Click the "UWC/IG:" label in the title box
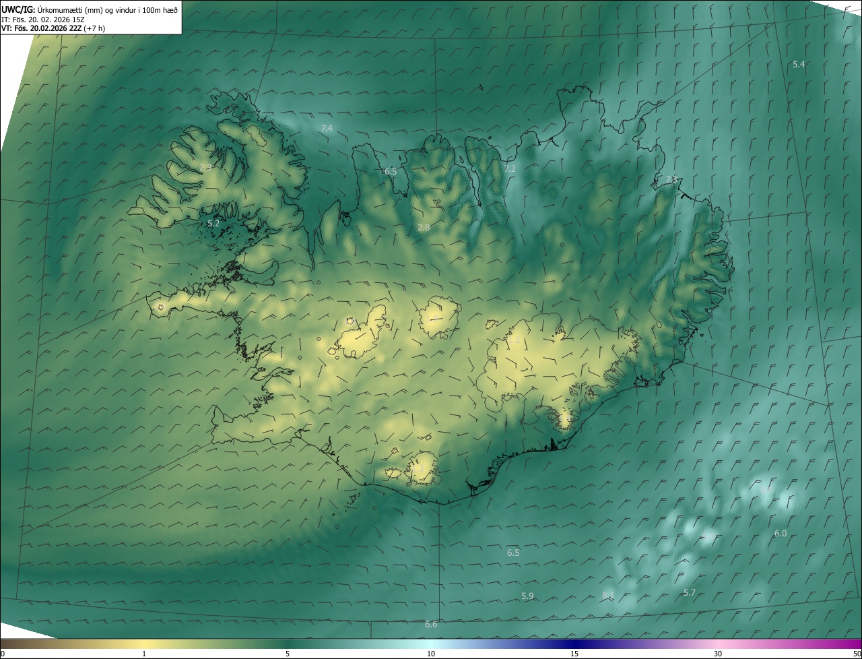Screen dimensions: 862x659 (18, 9)
